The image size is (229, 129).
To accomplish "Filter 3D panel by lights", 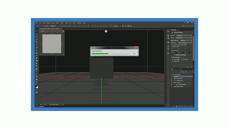I will pyautogui.click(x=186, y=72).
